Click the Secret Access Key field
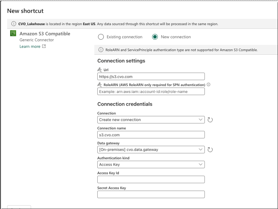 click(x=151, y=194)
